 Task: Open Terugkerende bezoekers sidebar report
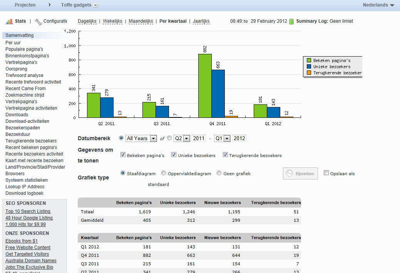coord(31,141)
